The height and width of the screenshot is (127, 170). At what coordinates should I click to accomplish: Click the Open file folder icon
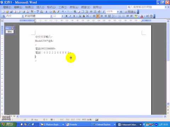7,12
